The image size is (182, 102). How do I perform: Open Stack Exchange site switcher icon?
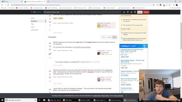135,12
